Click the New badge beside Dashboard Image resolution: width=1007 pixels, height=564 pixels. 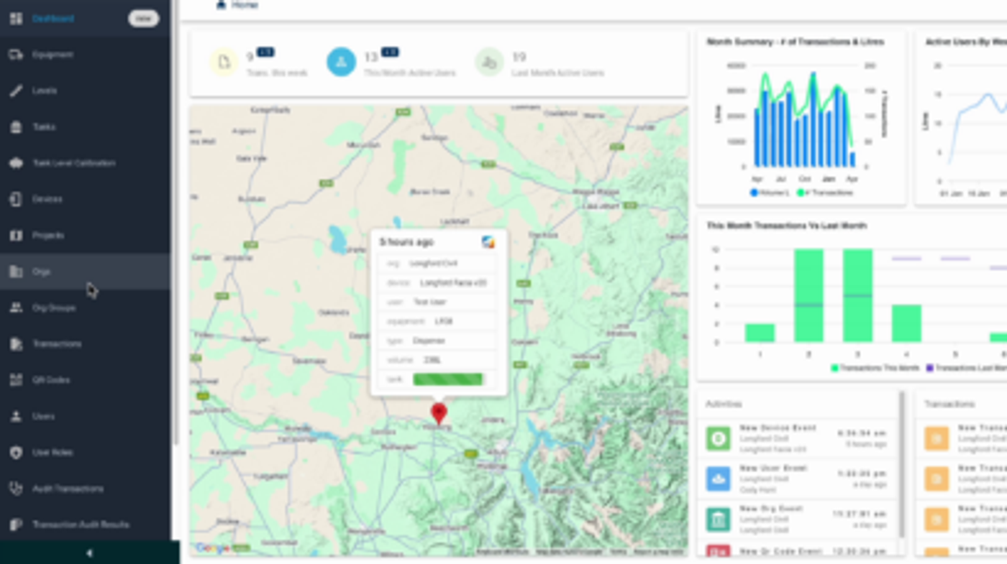point(143,19)
